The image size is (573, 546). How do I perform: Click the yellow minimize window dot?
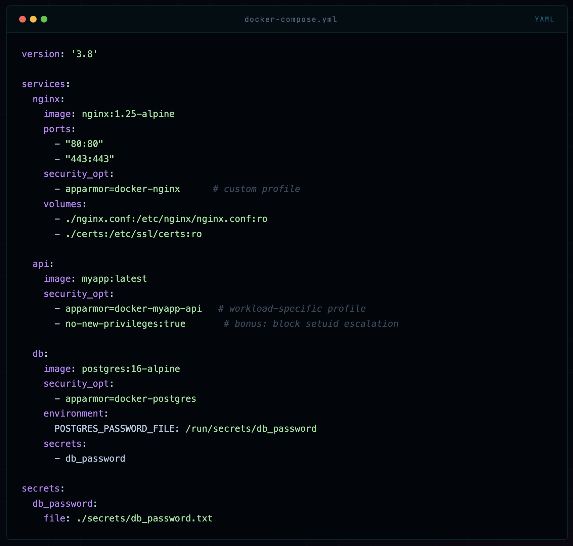point(33,19)
